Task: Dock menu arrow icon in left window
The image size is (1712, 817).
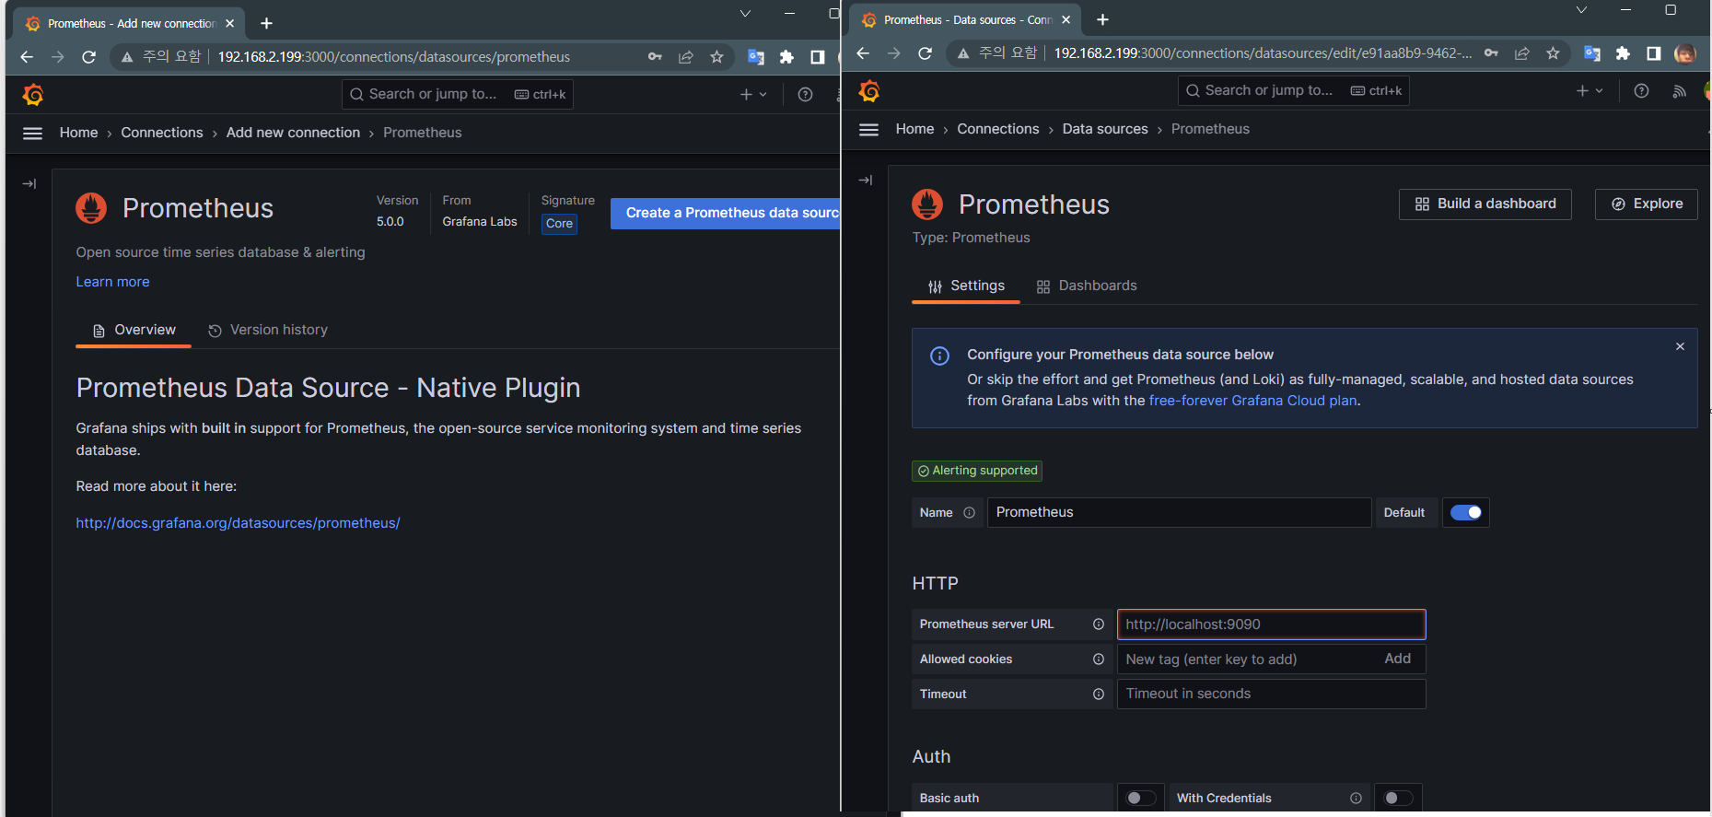Action: [x=29, y=183]
